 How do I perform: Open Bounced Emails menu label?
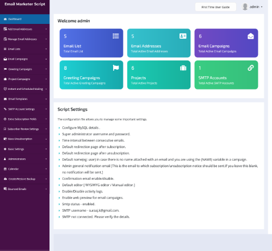click(17, 189)
